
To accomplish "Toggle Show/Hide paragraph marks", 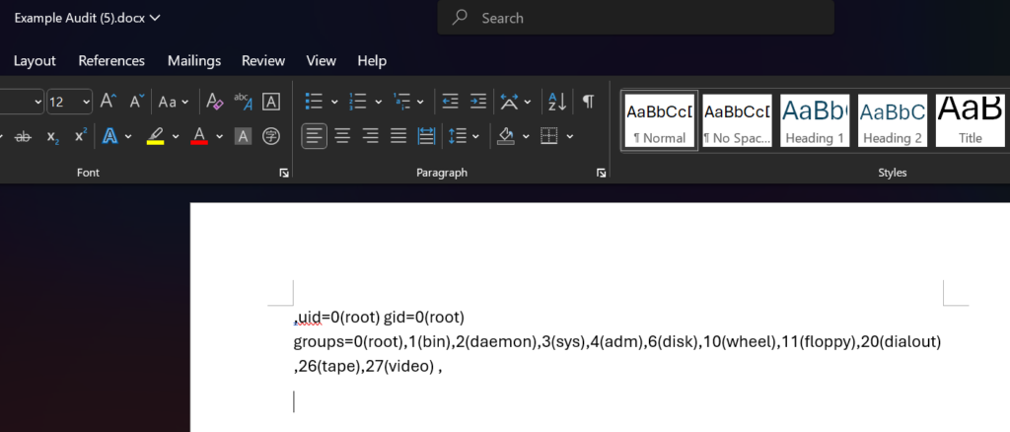I will 588,101.
